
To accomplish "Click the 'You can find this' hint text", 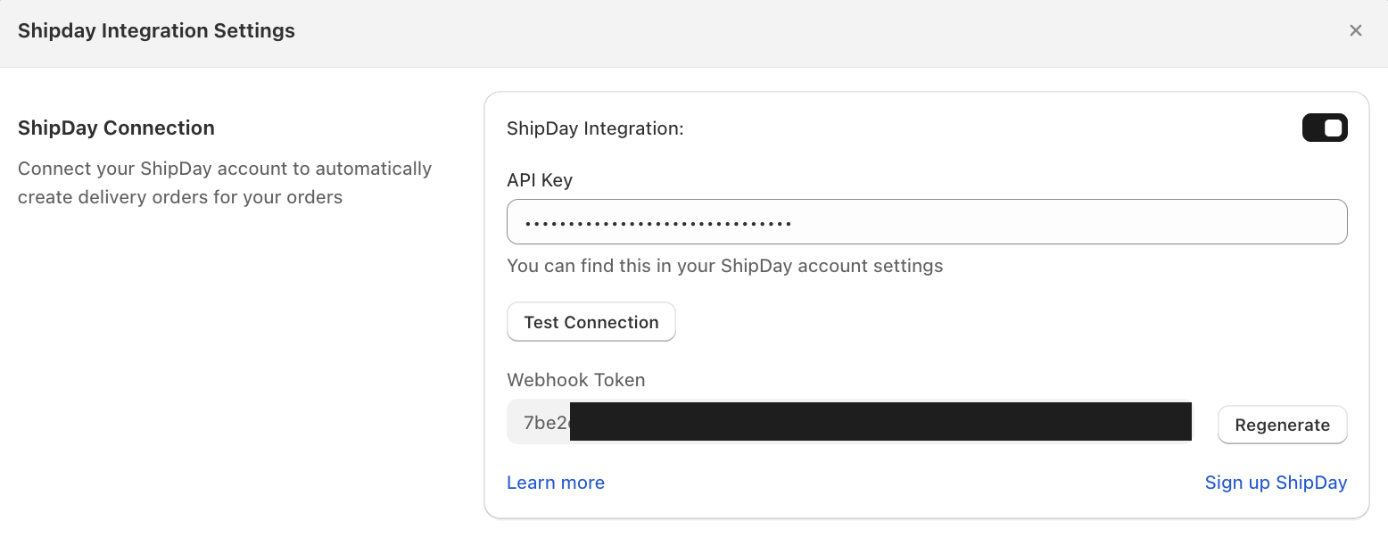I will click(725, 266).
